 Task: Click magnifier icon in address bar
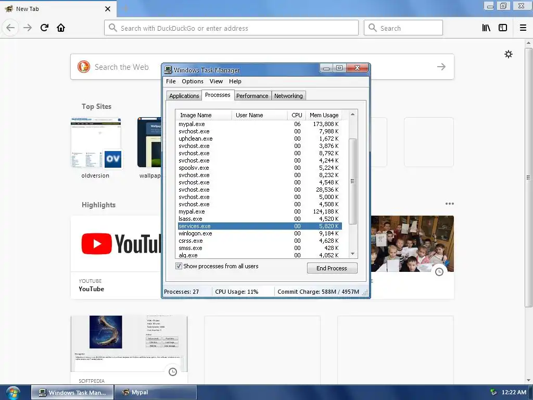coord(113,28)
